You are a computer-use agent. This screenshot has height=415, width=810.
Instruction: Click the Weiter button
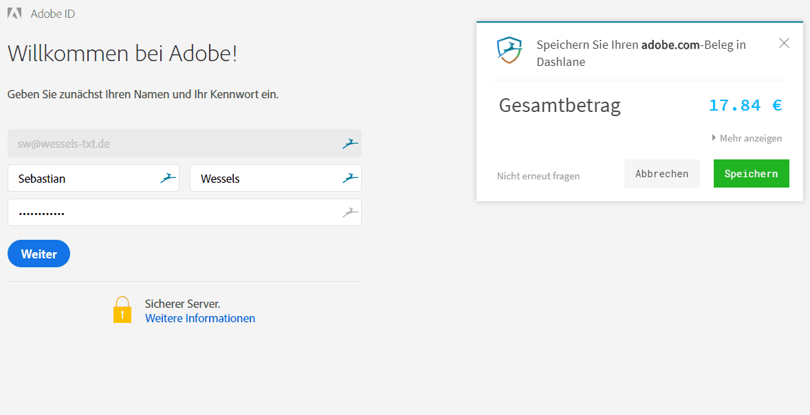click(39, 254)
